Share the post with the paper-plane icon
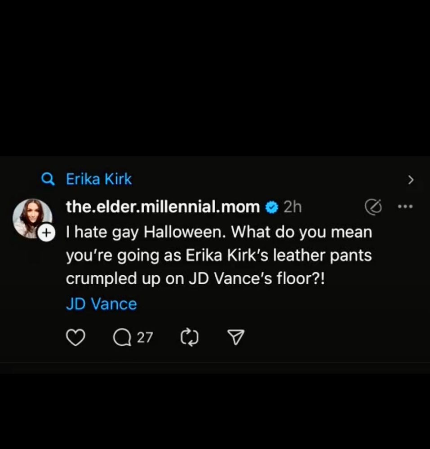 (x=236, y=338)
